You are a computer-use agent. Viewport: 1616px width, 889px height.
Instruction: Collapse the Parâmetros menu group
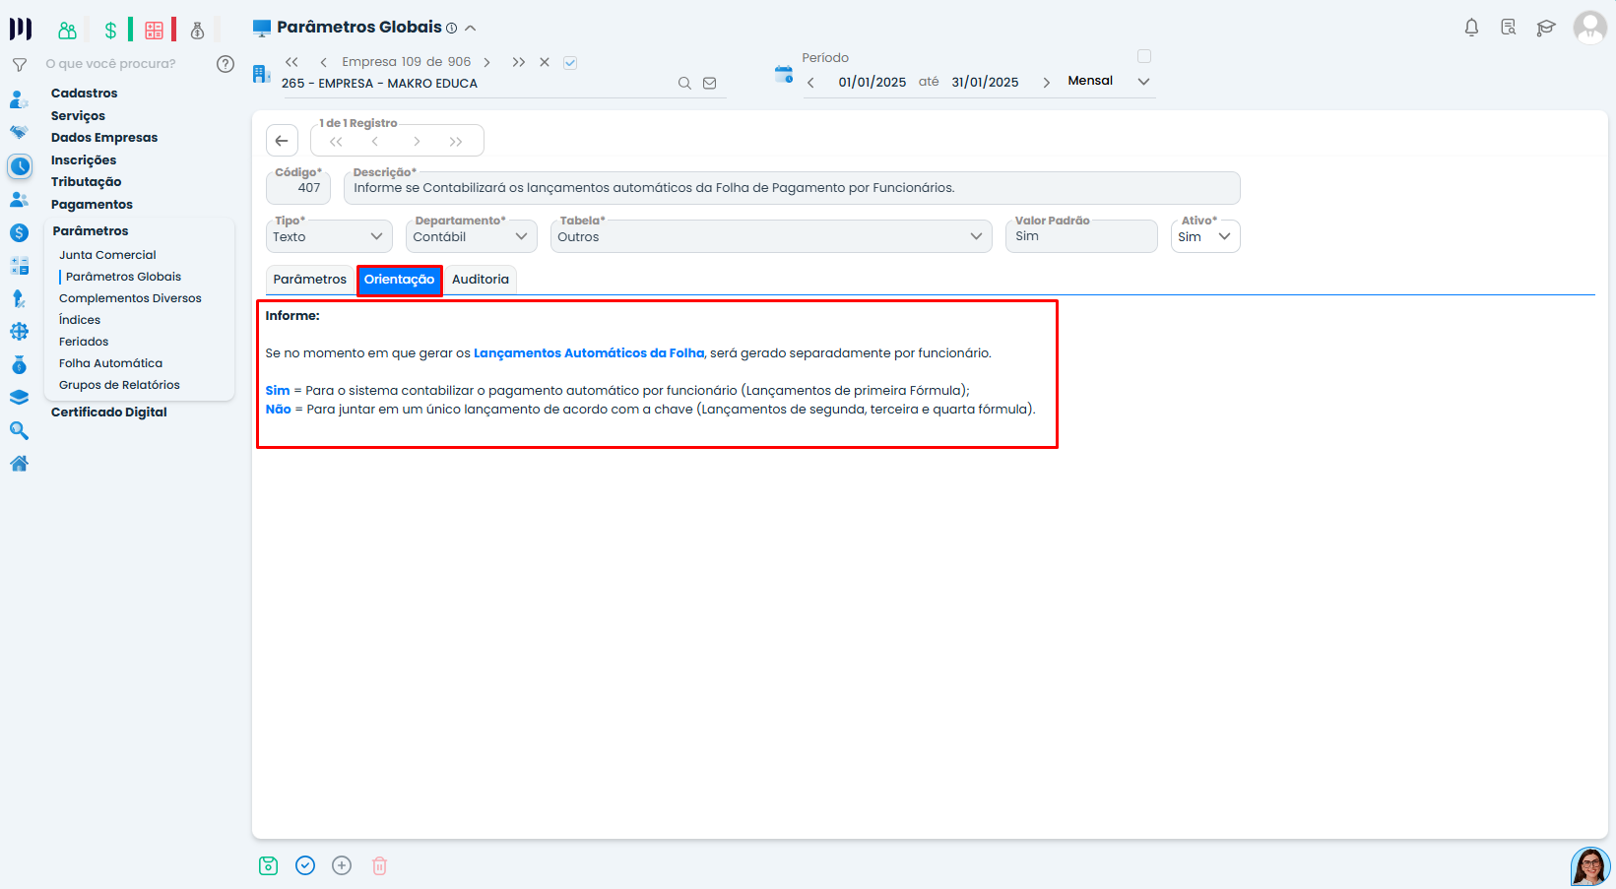[x=91, y=230]
